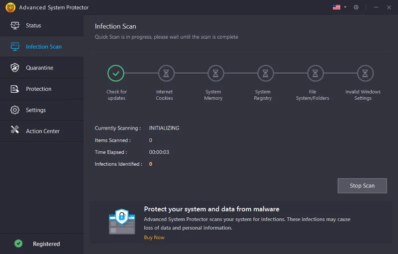Click the Check for updates checkmark circle

116,73
